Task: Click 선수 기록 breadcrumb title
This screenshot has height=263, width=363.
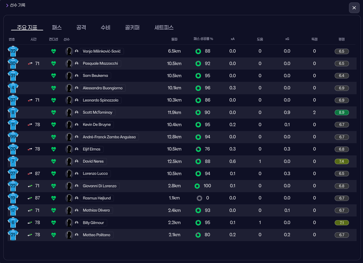Action: pyautogui.click(x=18, y=5)
